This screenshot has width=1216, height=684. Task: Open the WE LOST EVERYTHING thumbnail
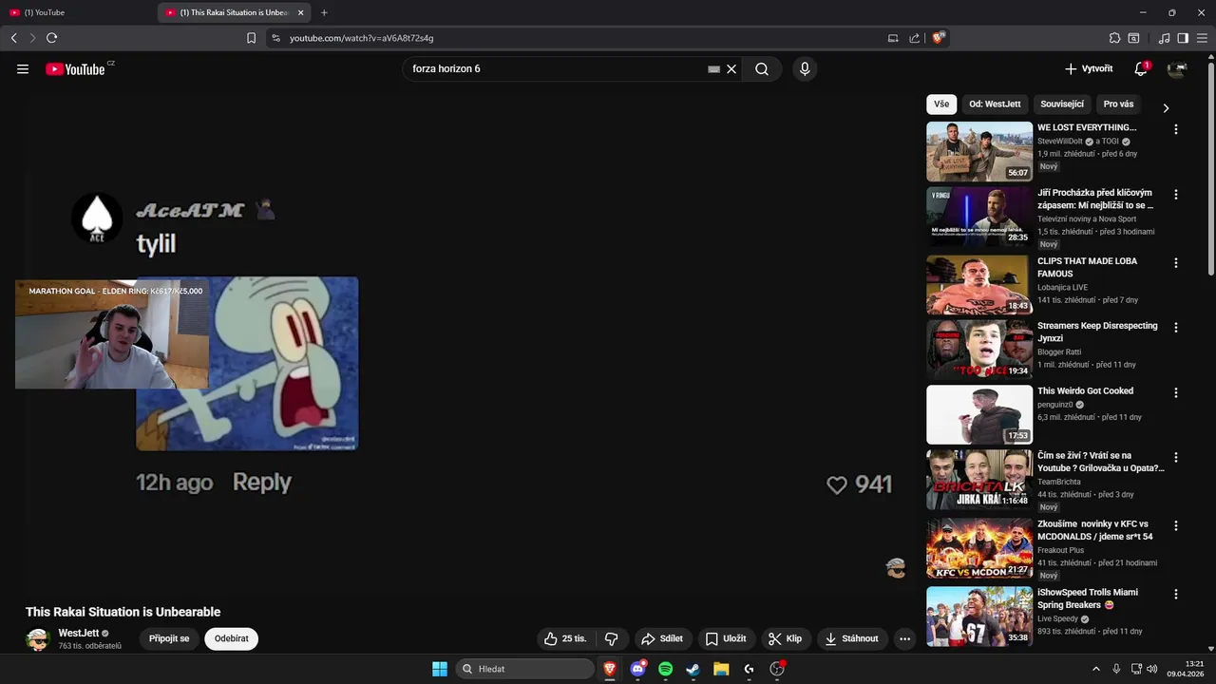pos(979,151)
